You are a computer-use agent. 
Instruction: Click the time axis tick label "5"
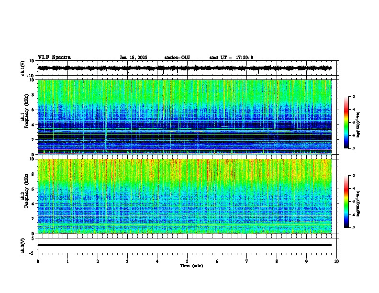(x=187, y=261)
